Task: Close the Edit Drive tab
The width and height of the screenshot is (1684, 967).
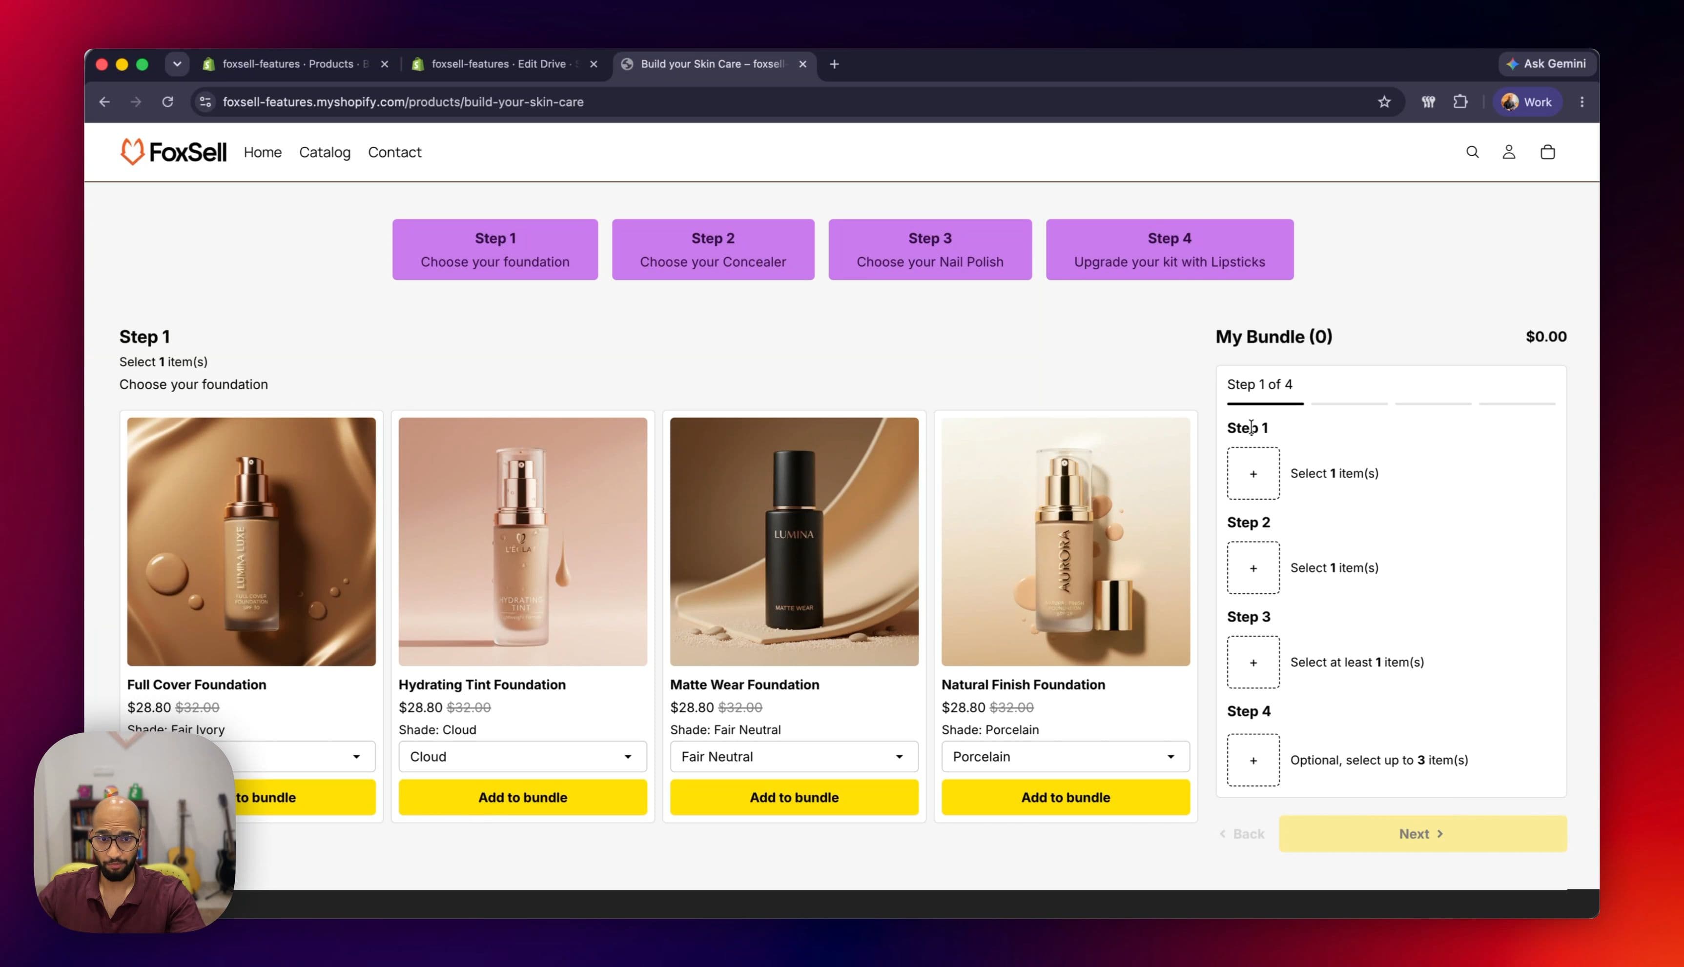Action: [593, 64]
